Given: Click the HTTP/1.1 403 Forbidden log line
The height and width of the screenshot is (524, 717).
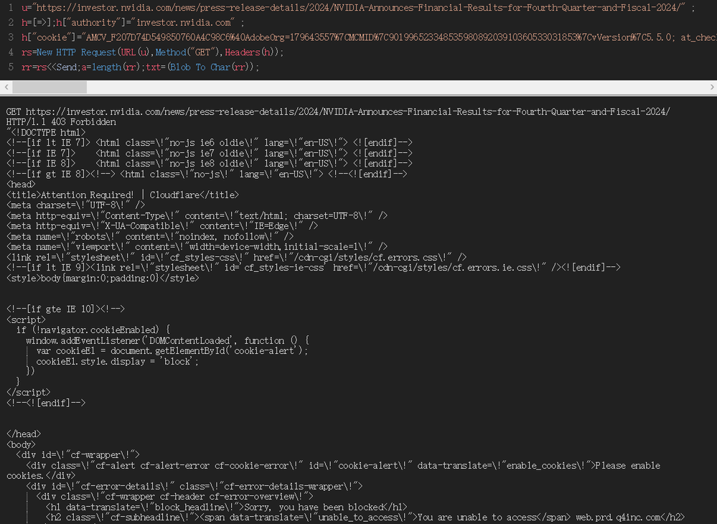Looking at the screenshot, I should tap(61, 122).
